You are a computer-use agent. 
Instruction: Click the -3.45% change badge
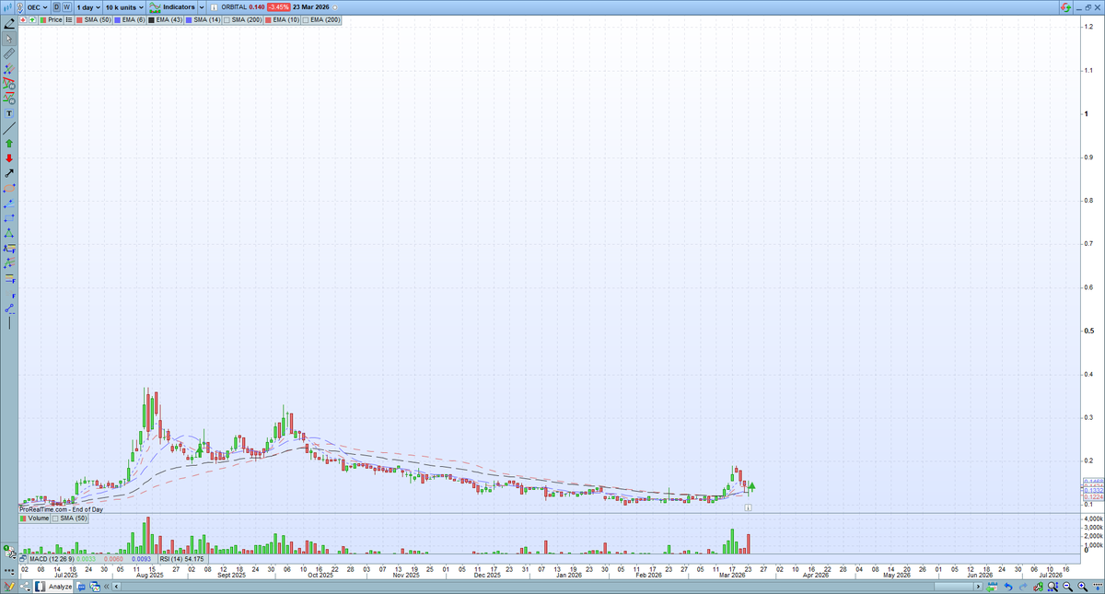coord(278,7)
